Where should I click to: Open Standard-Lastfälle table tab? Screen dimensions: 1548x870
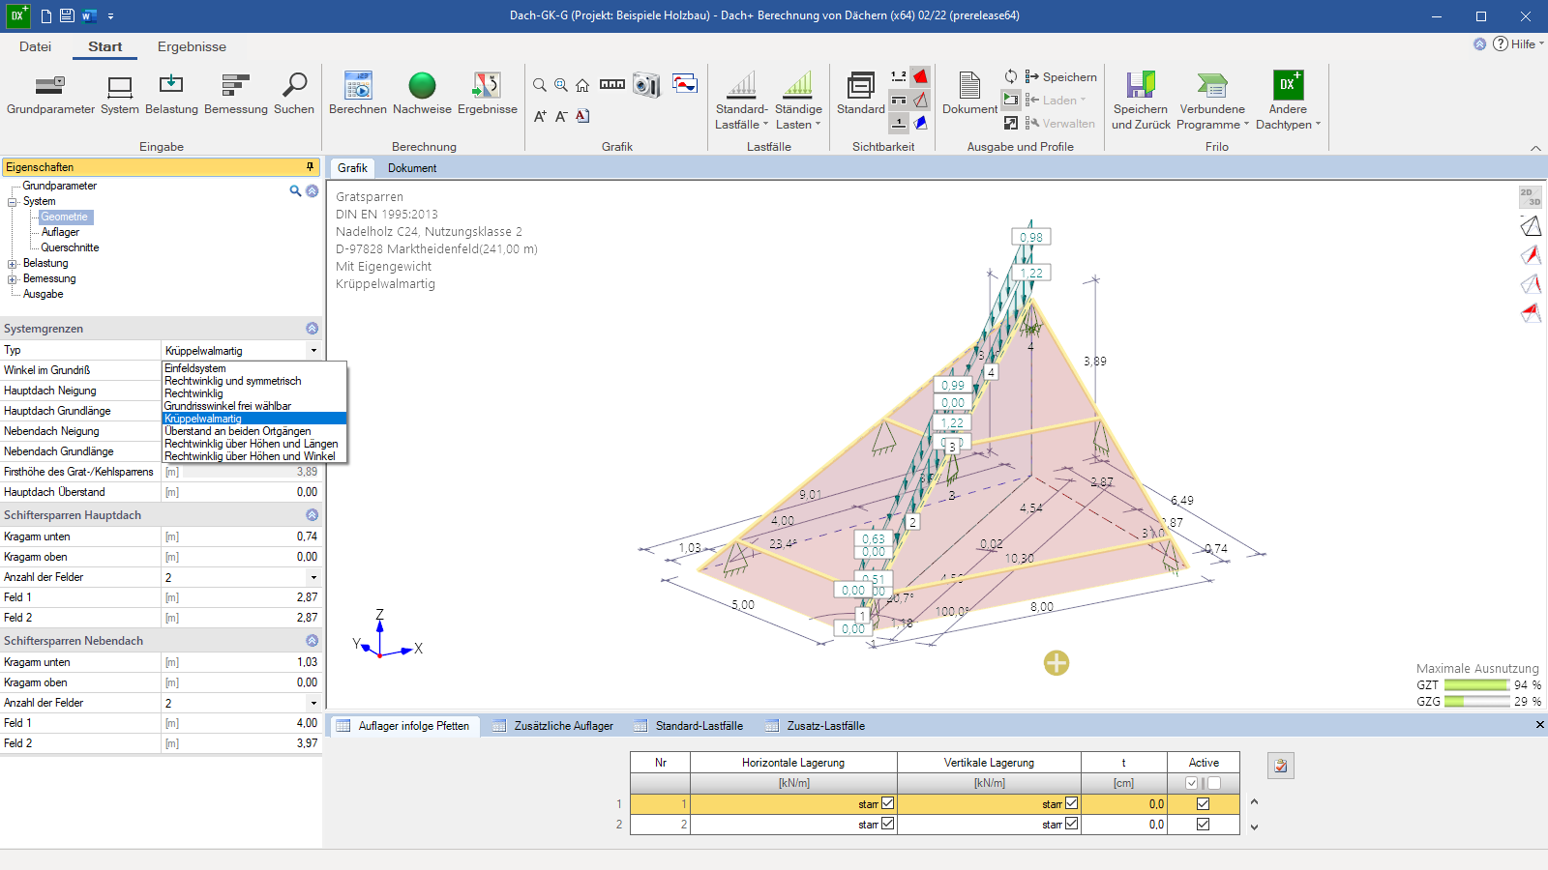[689, 726]
